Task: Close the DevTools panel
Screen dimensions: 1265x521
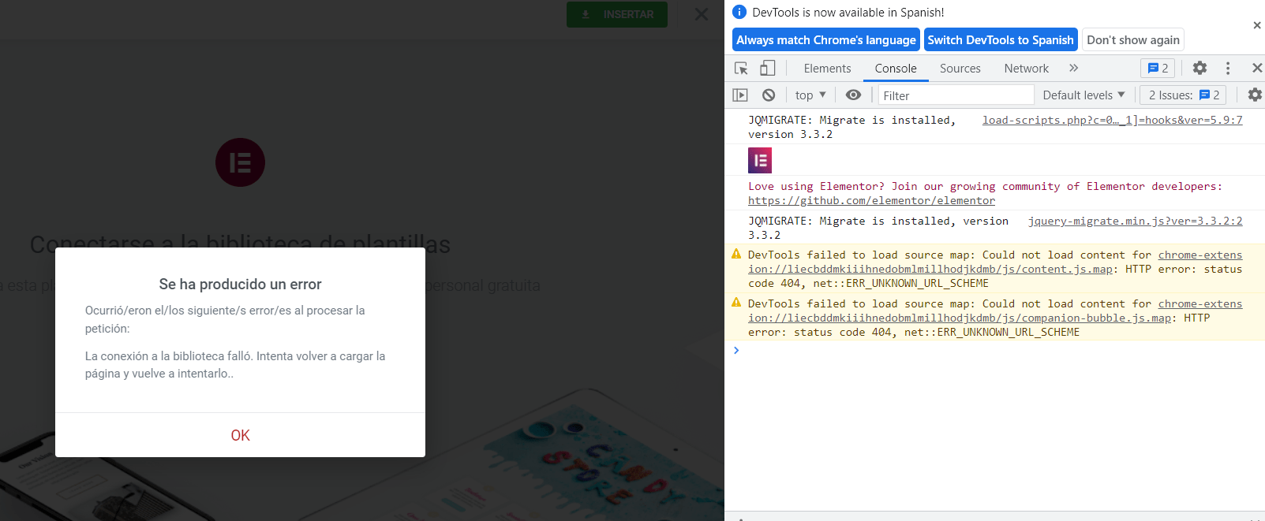Action: coord(1256,68)
